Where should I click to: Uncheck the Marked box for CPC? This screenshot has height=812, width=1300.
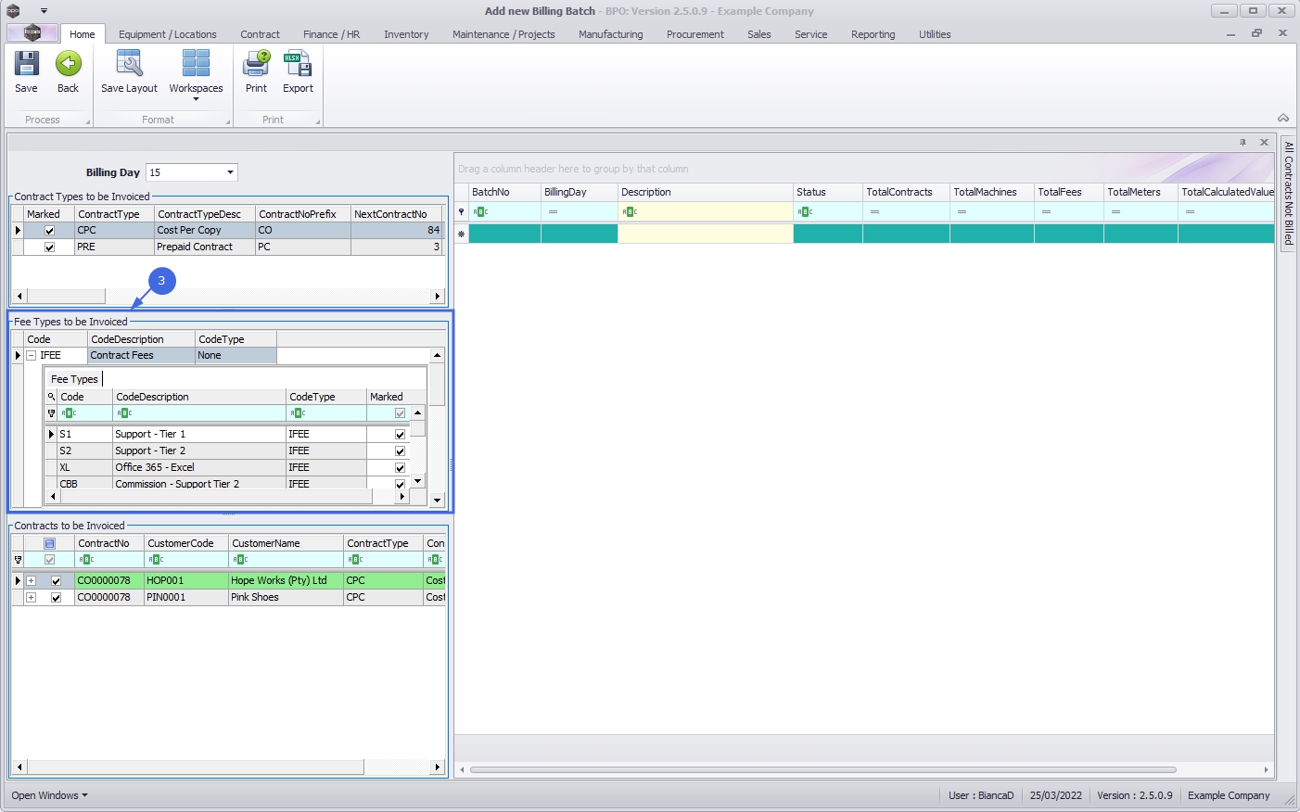pyautogui.click(x=50, y=231)
